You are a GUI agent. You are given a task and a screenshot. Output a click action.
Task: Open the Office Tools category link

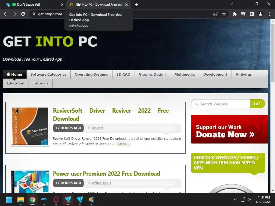[101, 183]
